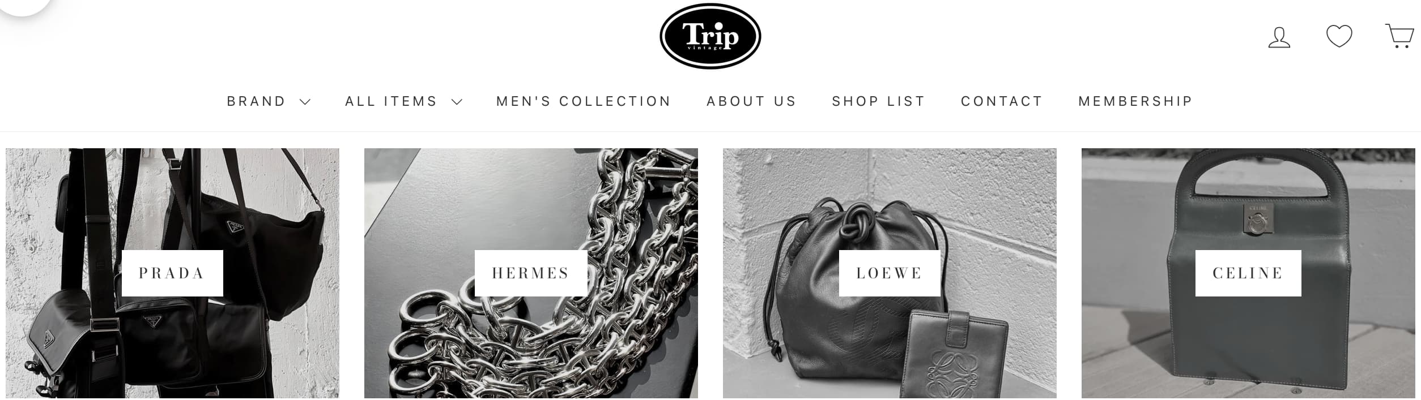Click the Trip vintage logo
The width and height of the screenshot is (1421, 400).
click(x=710, y=36)
